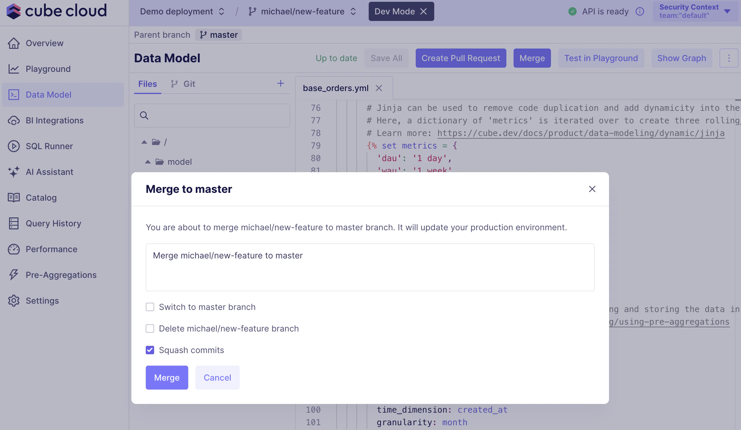This screenshot has height=430, width=741.
Task: Click the merge commit message text field
Action: 370,267
